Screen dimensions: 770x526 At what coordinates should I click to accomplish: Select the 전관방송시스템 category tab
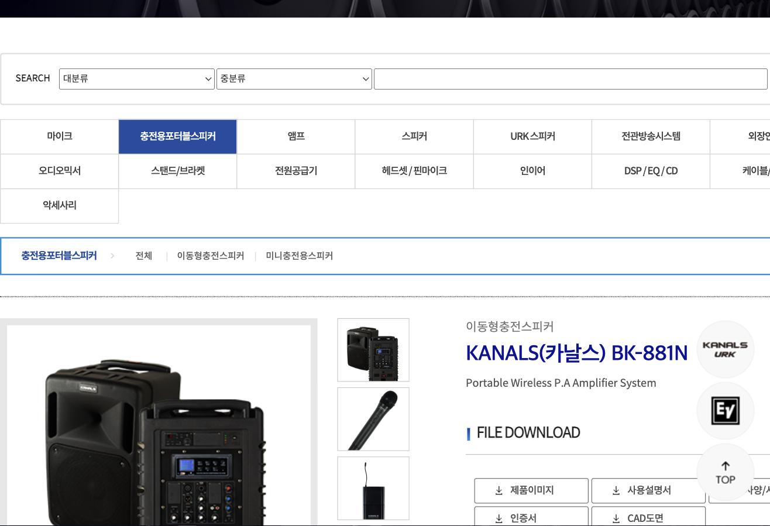[x=651, y=137]
